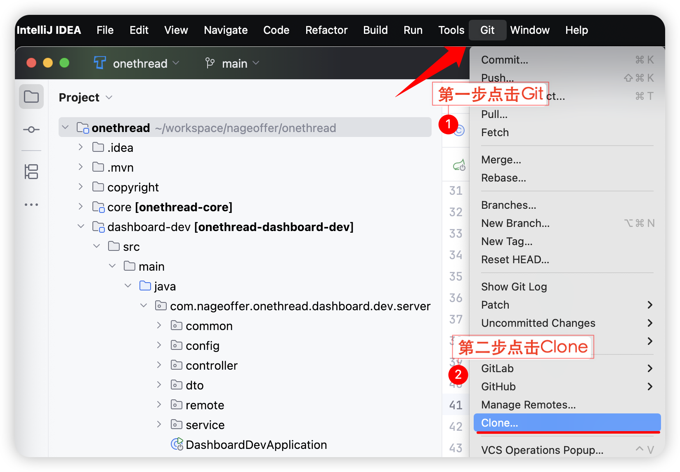
Task: Select DashboardDevApplication in project tree
Action: point(256,444)
